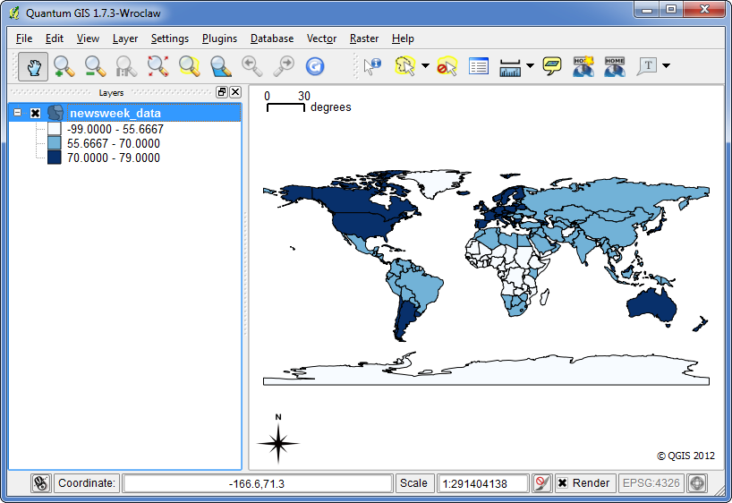The width and height of the screenshot is (732, 503).
Task: Open the Raster menu
Action: point(364,38)
